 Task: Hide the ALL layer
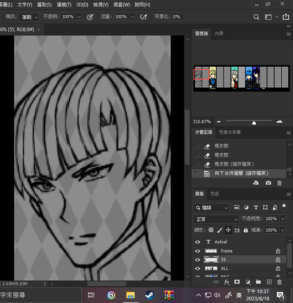[198, 269]
